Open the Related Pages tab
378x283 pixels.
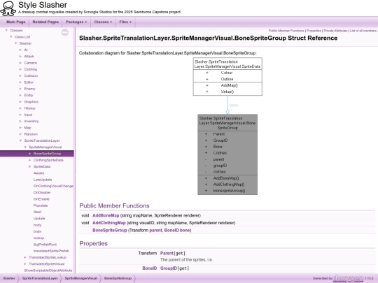coord(45,22)
